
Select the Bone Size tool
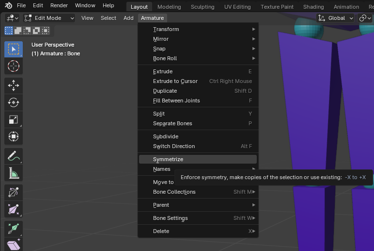click(14, 209)
